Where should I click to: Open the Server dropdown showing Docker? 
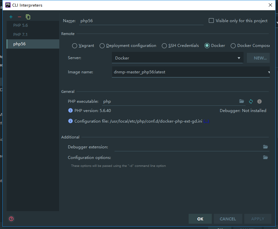177,58
